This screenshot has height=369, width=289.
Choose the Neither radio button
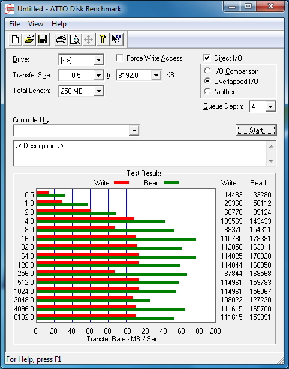pyautogui.click(x=207, y=91)
